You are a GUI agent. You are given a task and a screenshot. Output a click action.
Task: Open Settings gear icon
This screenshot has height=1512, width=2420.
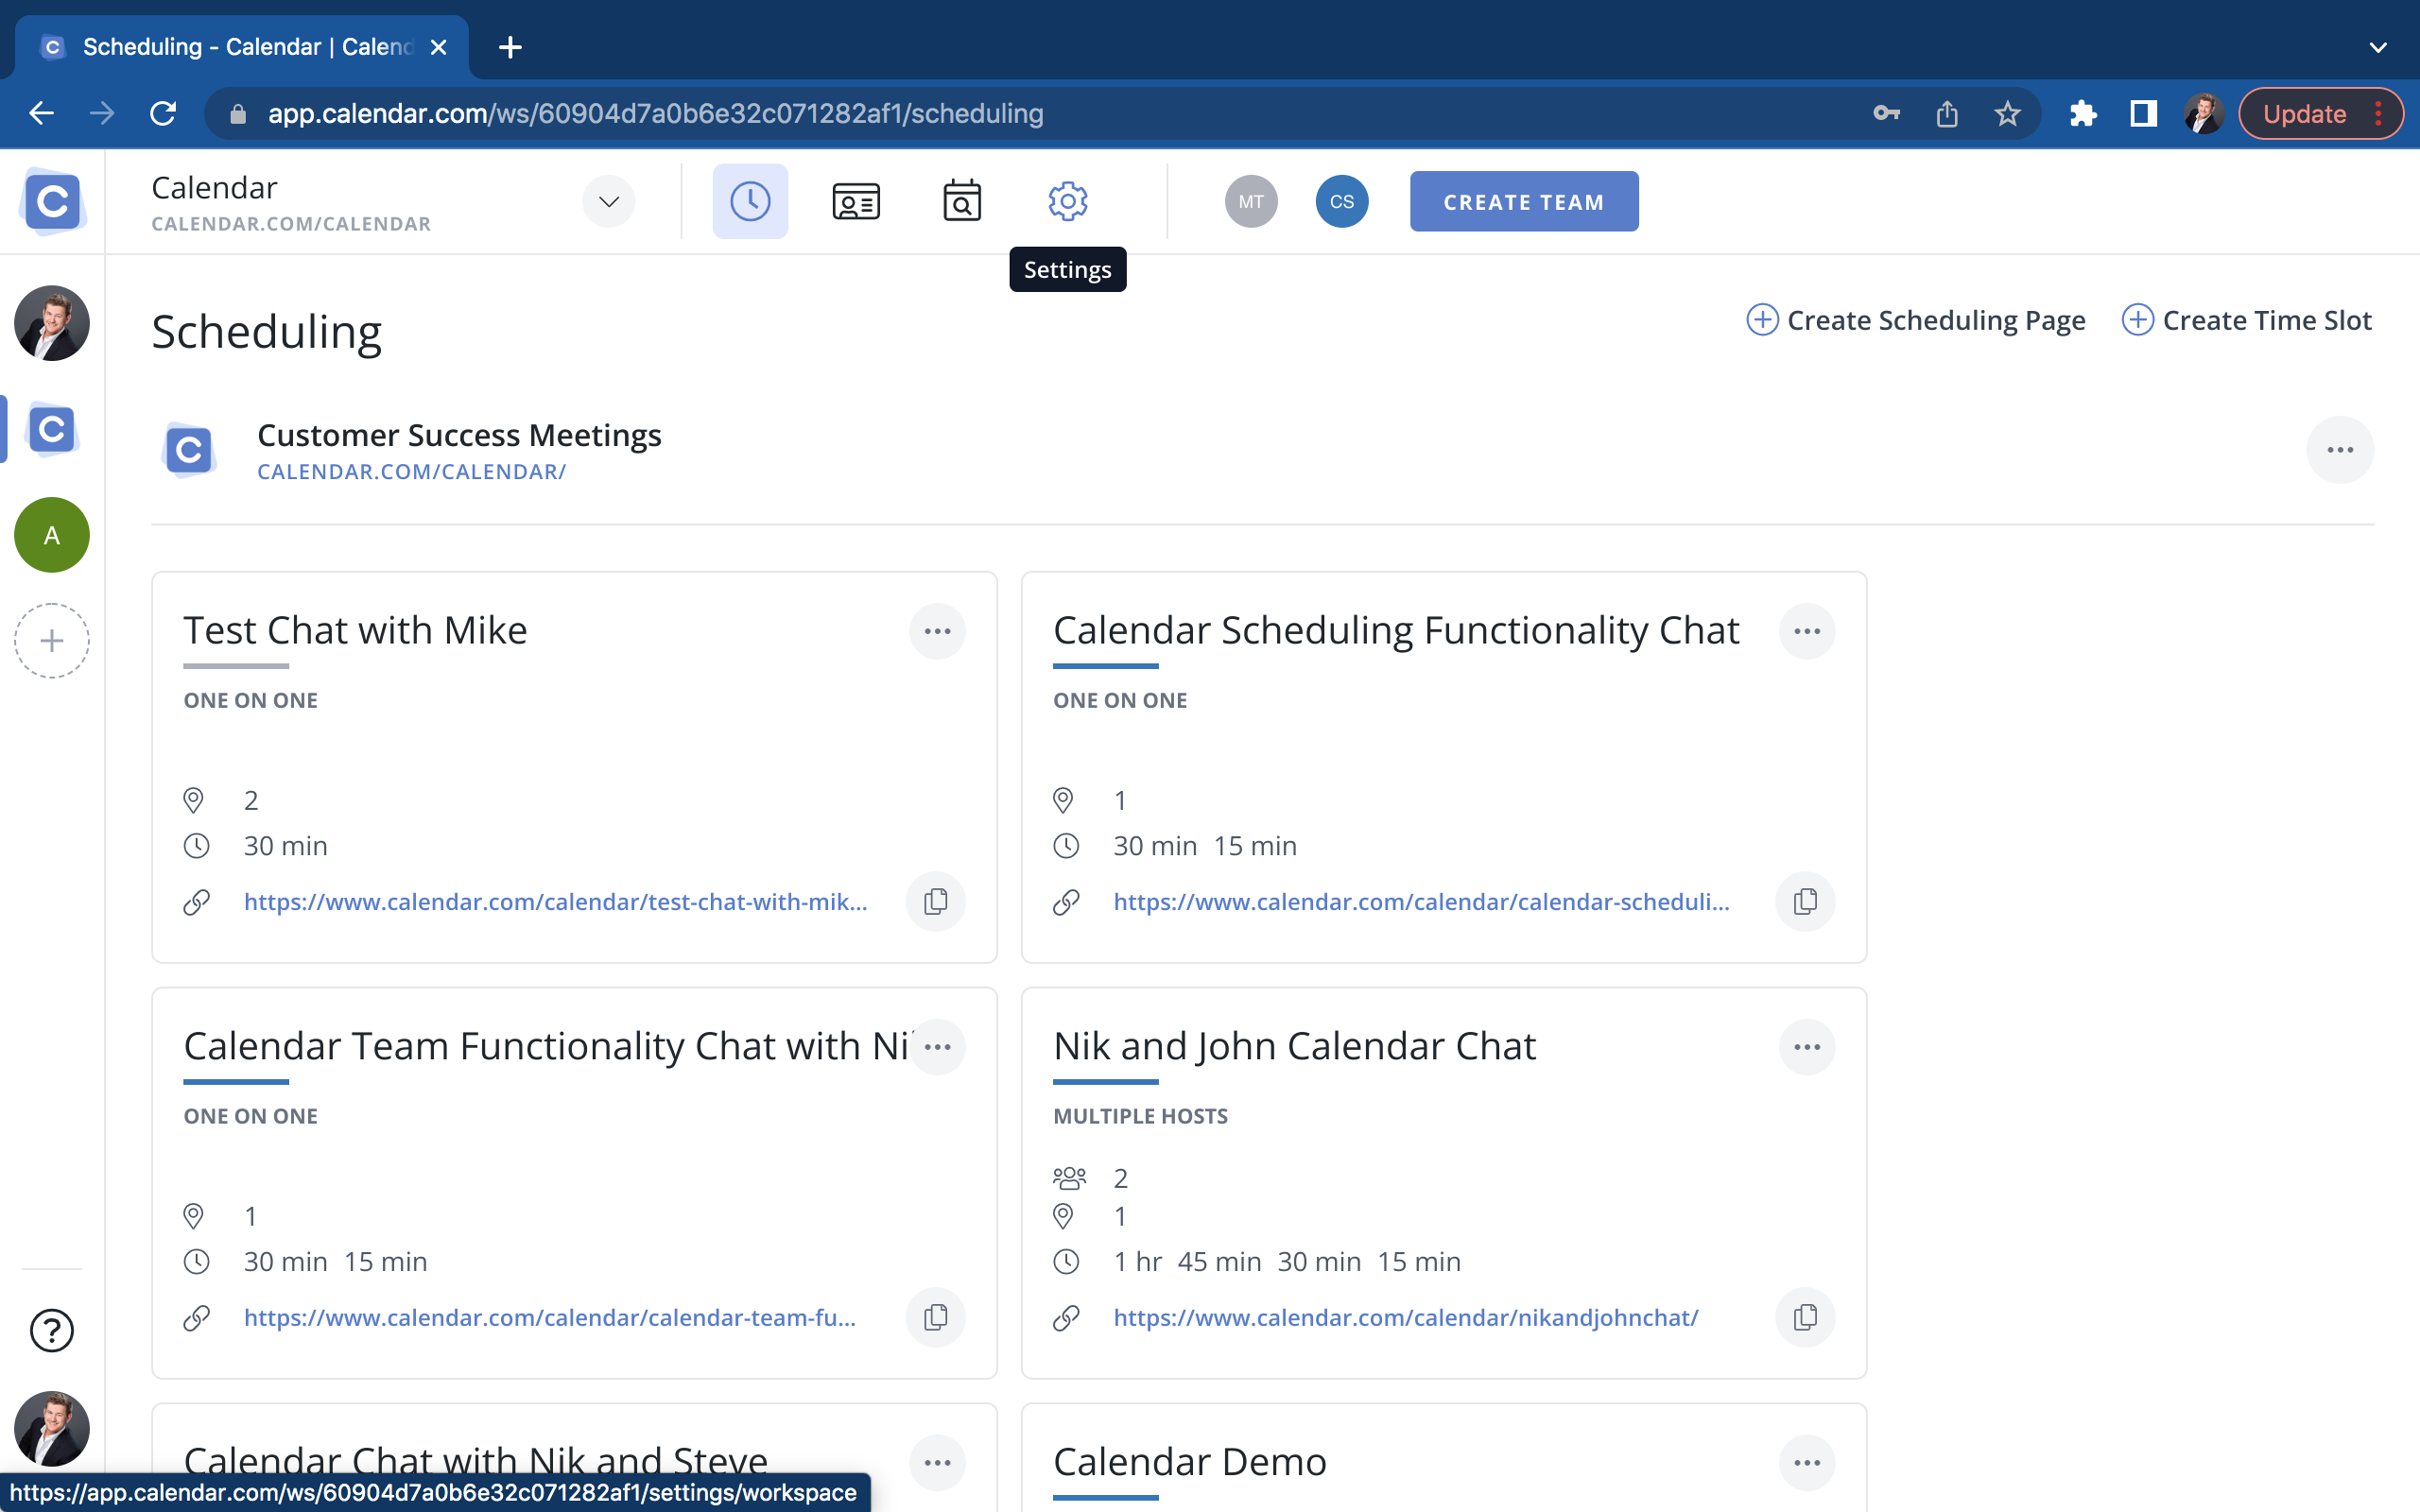(1068, 201)
